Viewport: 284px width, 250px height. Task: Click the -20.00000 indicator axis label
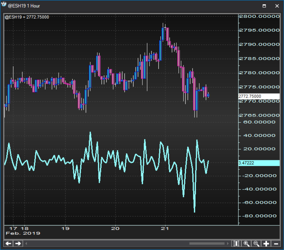coord(260,176)
